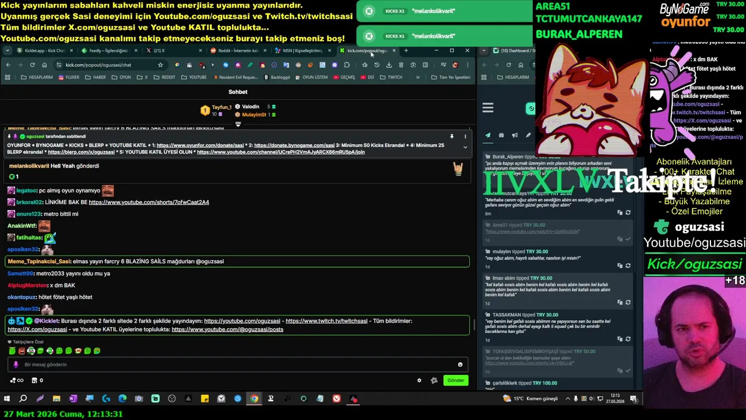The image size is (746, 420).
Task: Open the REDDIT bookmark folder
Action: pyautogui.click(x=164, y=77)
